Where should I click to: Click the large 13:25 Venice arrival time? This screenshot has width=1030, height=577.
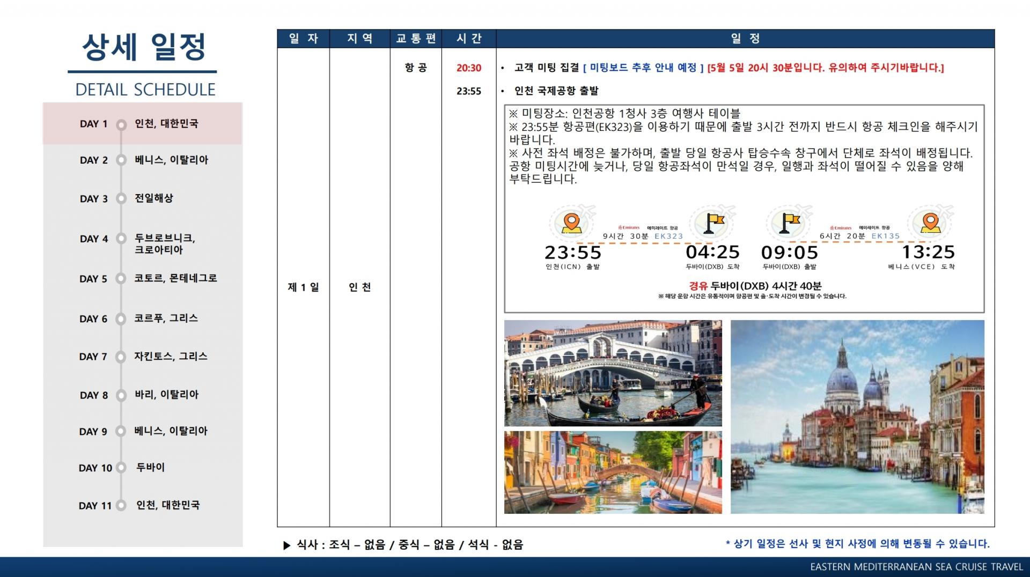(928, 252)
